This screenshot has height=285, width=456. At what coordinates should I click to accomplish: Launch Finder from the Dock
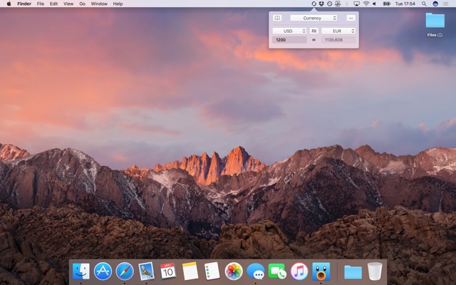pyautogui.click(x=81, y=271)
